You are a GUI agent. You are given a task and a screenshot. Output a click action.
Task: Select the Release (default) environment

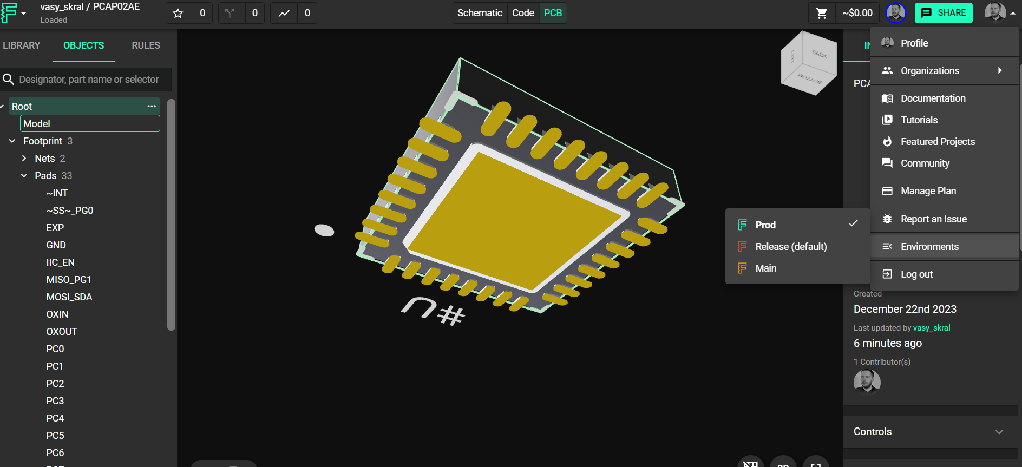797,247
